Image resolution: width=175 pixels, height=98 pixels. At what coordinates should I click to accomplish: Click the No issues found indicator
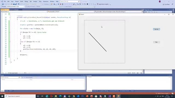coord(13,73)
